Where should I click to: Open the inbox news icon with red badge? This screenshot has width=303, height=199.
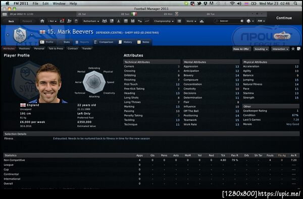62,21
